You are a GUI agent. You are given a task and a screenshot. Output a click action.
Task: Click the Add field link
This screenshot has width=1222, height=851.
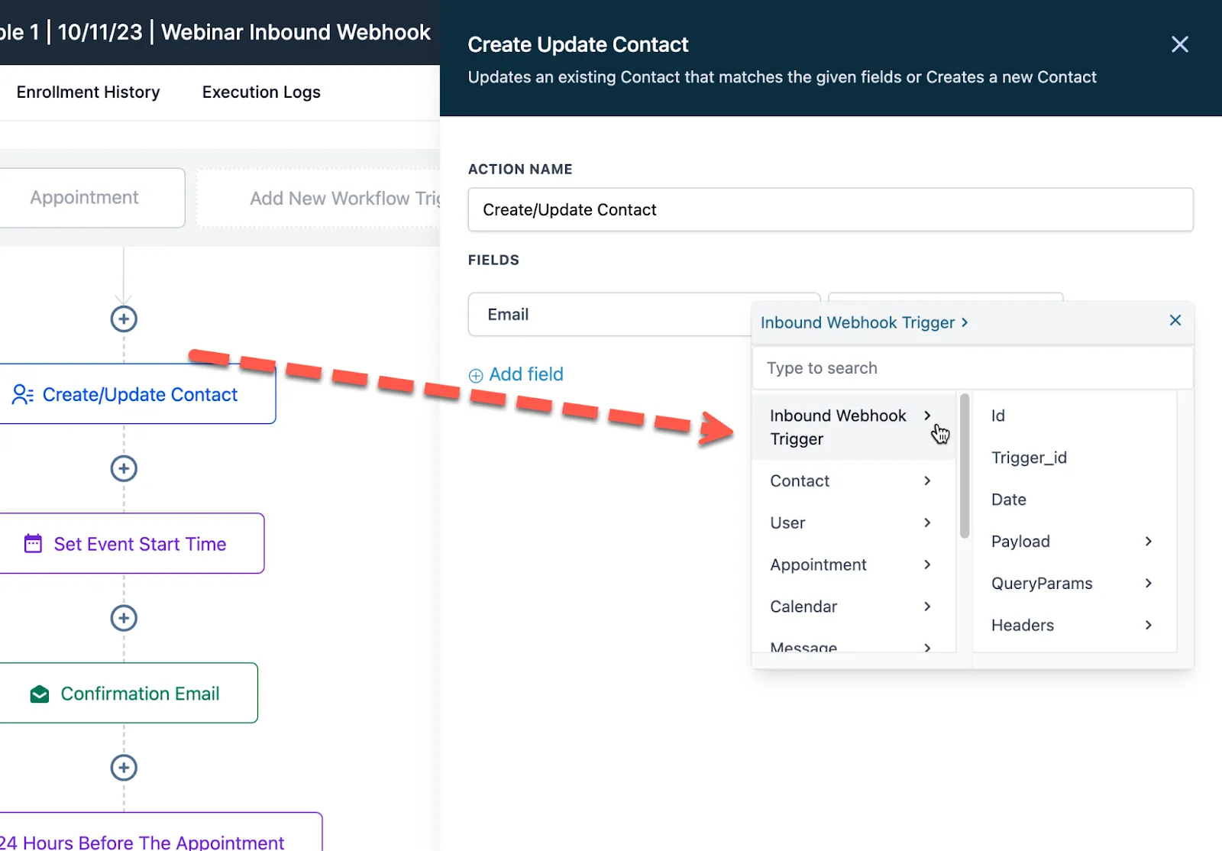click(x=516, y=374)
